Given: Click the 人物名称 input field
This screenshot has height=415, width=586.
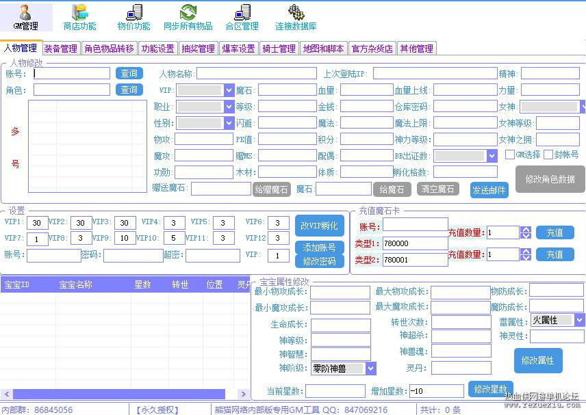Looking at the screenshot, I should pyautogui.click(x=257, y=73).
